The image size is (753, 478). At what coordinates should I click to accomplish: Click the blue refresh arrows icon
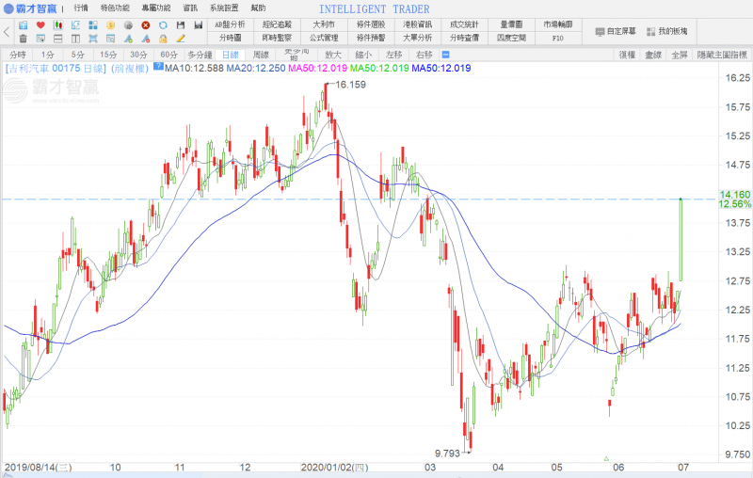point(163,24)
